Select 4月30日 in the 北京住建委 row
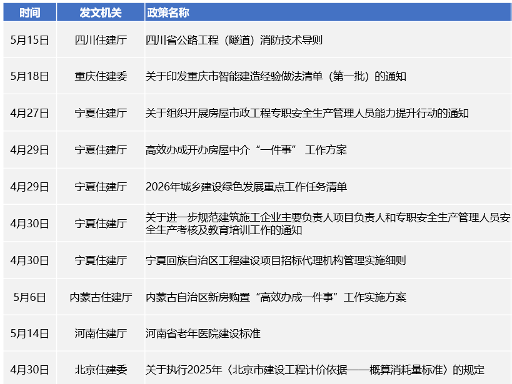Screen dimensions: 512x384 30,370
